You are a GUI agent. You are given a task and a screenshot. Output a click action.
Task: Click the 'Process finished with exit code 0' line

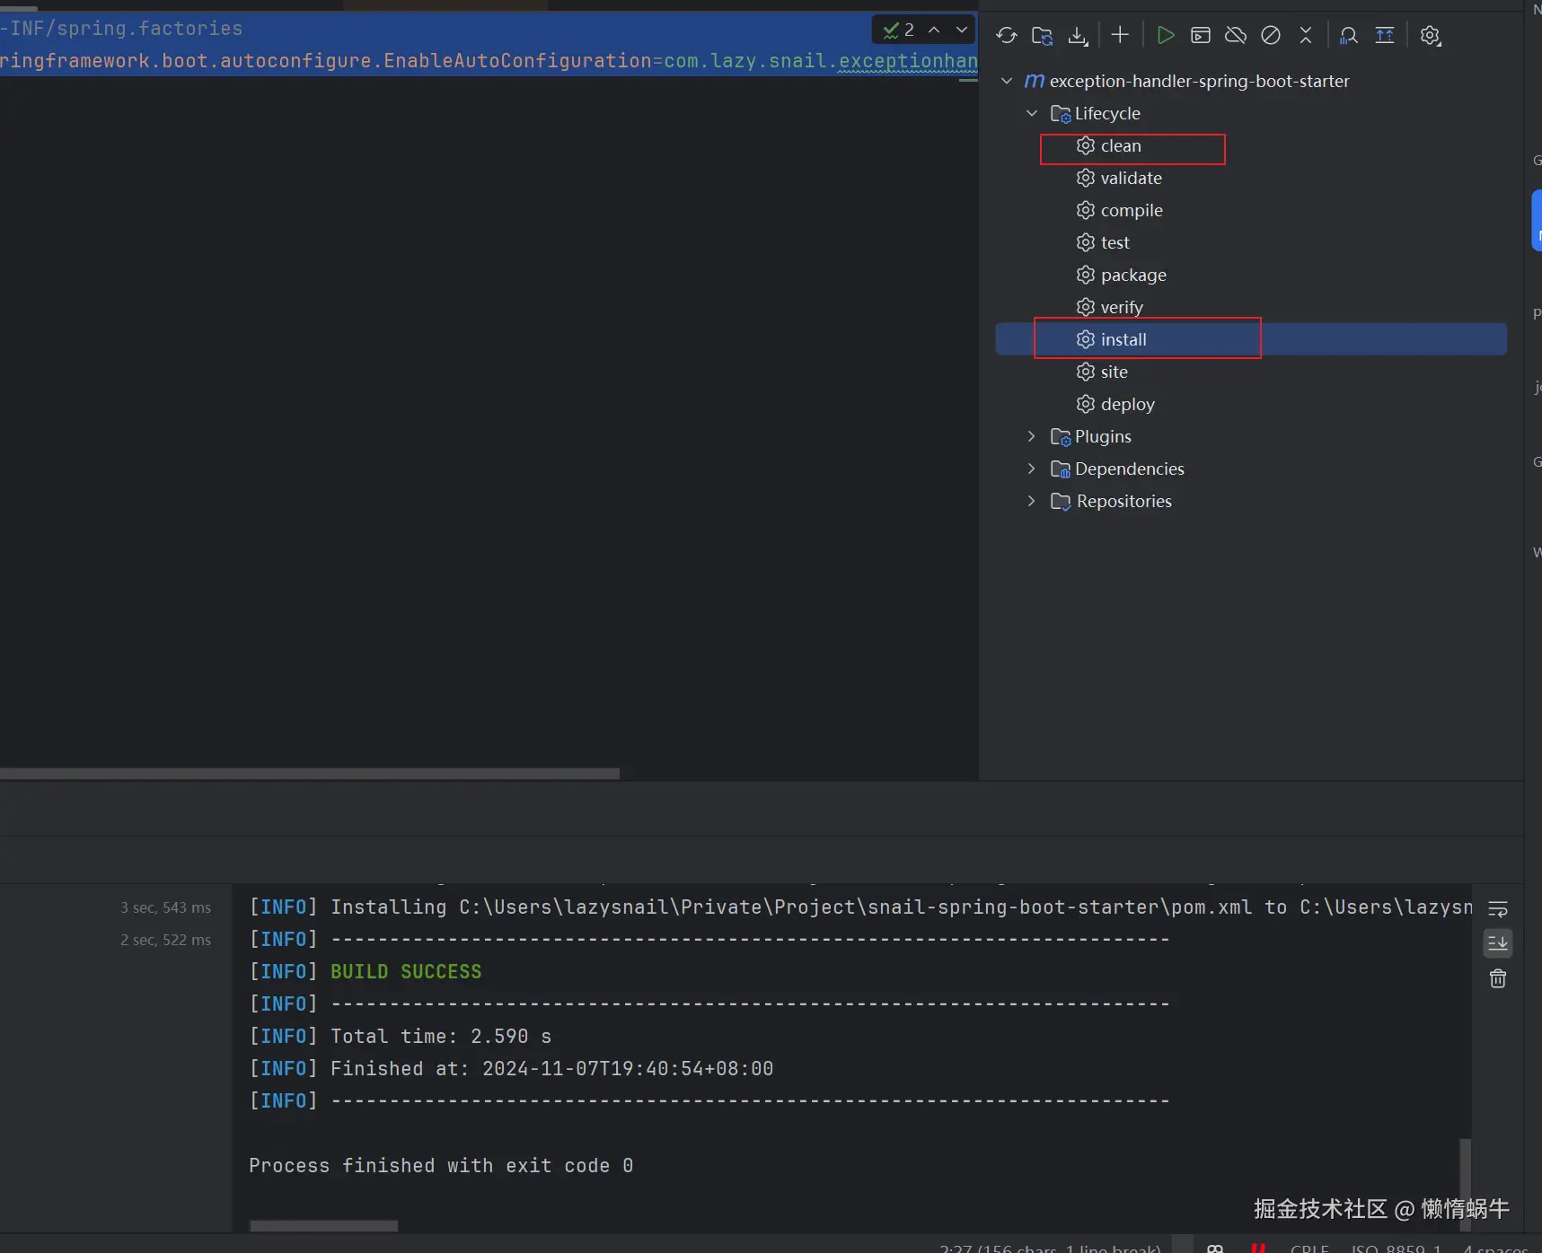tap(441, 1165)
